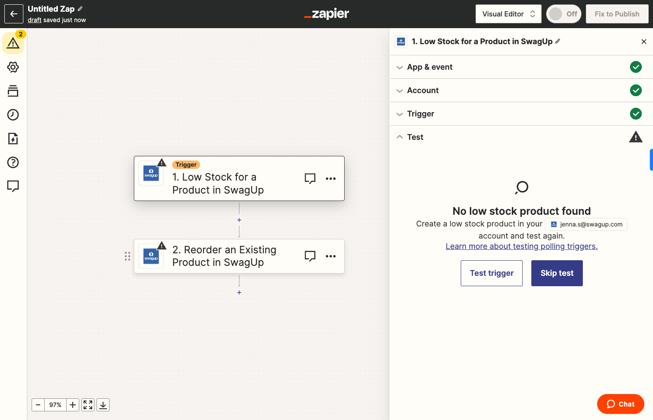Toggle the Zap On/Off switch
The width and height of the screenshot is (653, 420).
[564, 14]
